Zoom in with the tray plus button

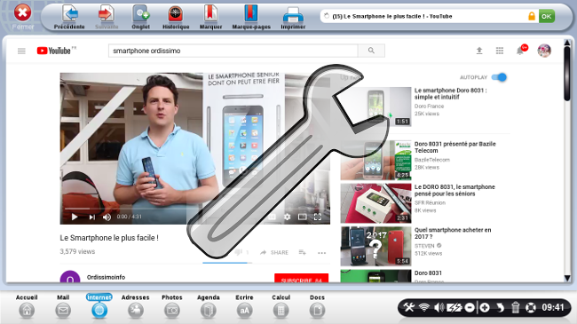[x=485, y=307]
